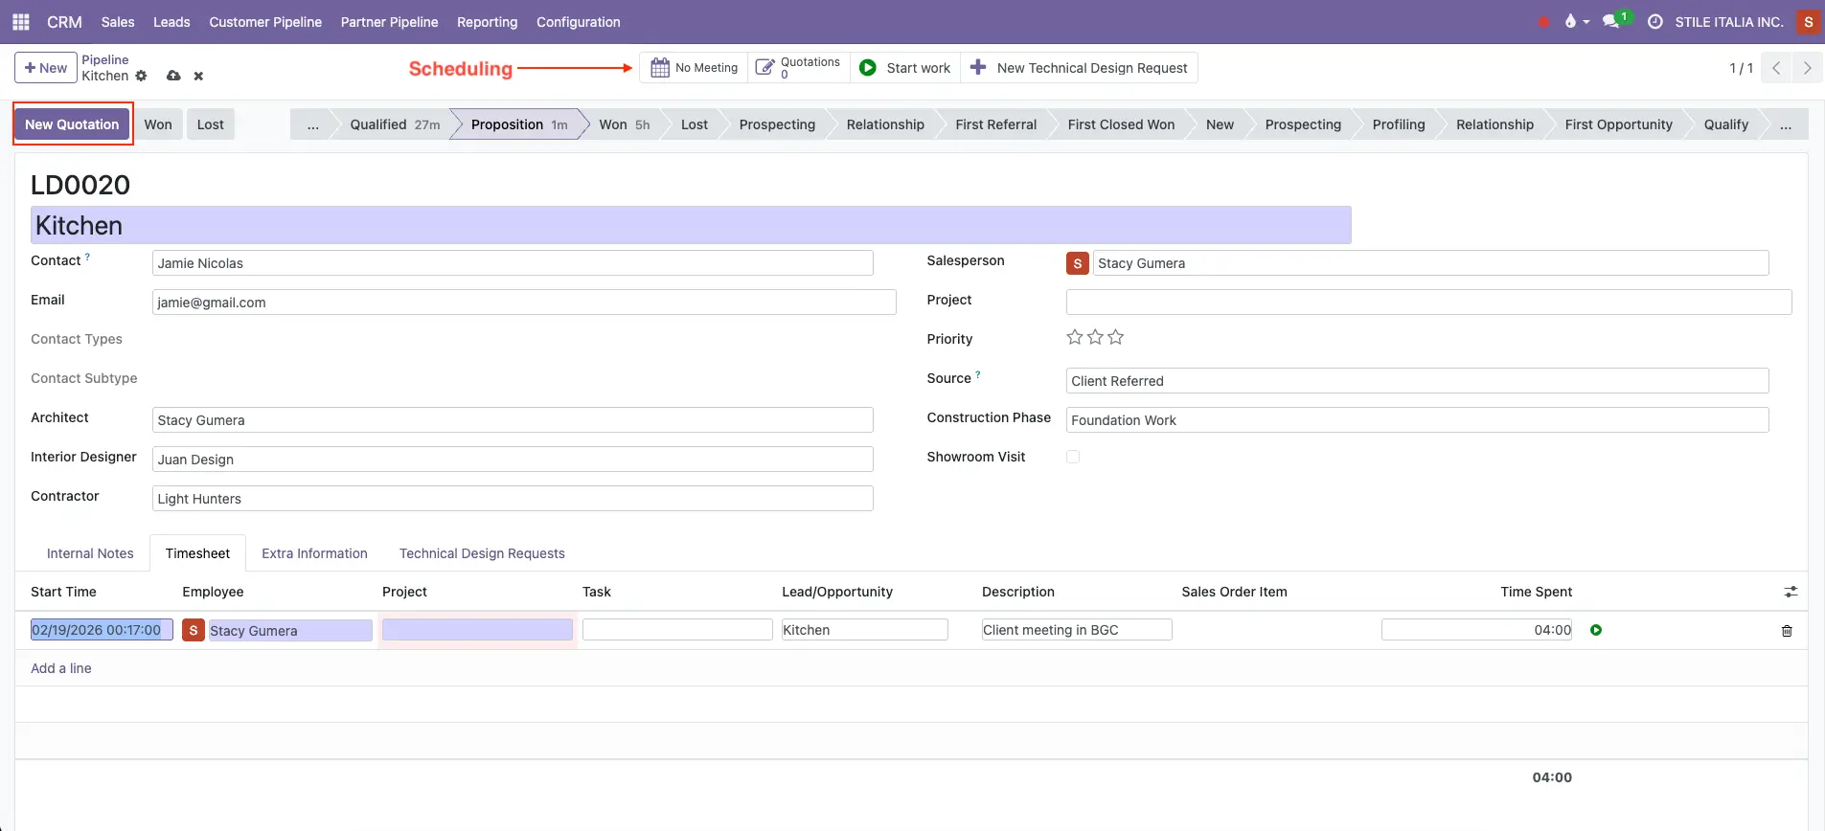
Task: Set priority to one star
Action: (1074, 337)
